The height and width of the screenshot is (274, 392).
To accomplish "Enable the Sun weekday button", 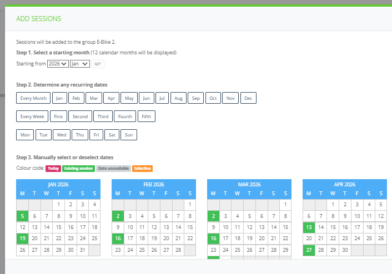I will [x=128, y=135].
